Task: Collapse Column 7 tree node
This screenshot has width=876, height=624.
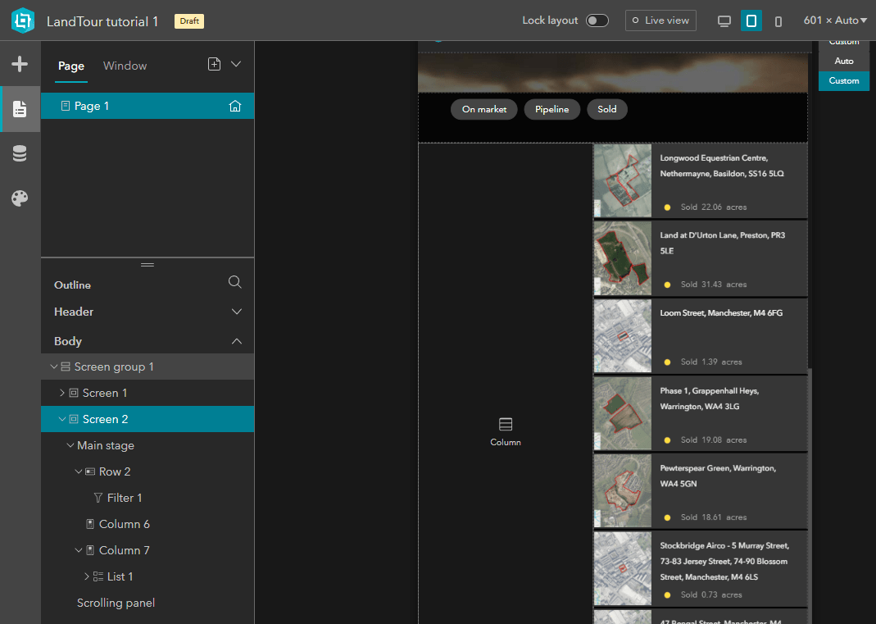Action: tap(79, 550)
